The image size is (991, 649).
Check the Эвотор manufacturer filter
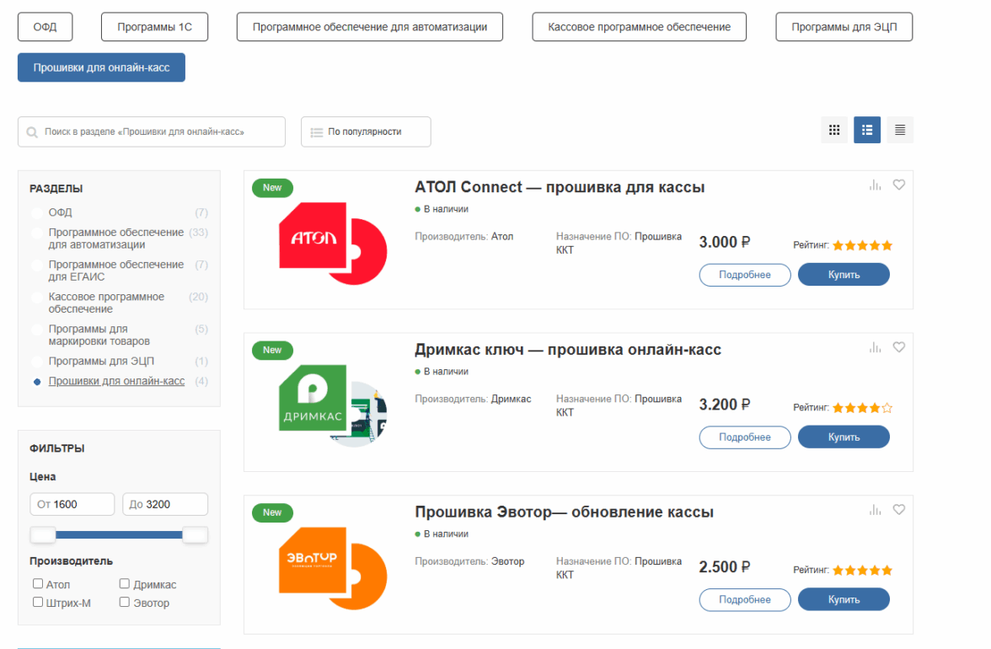125,603
